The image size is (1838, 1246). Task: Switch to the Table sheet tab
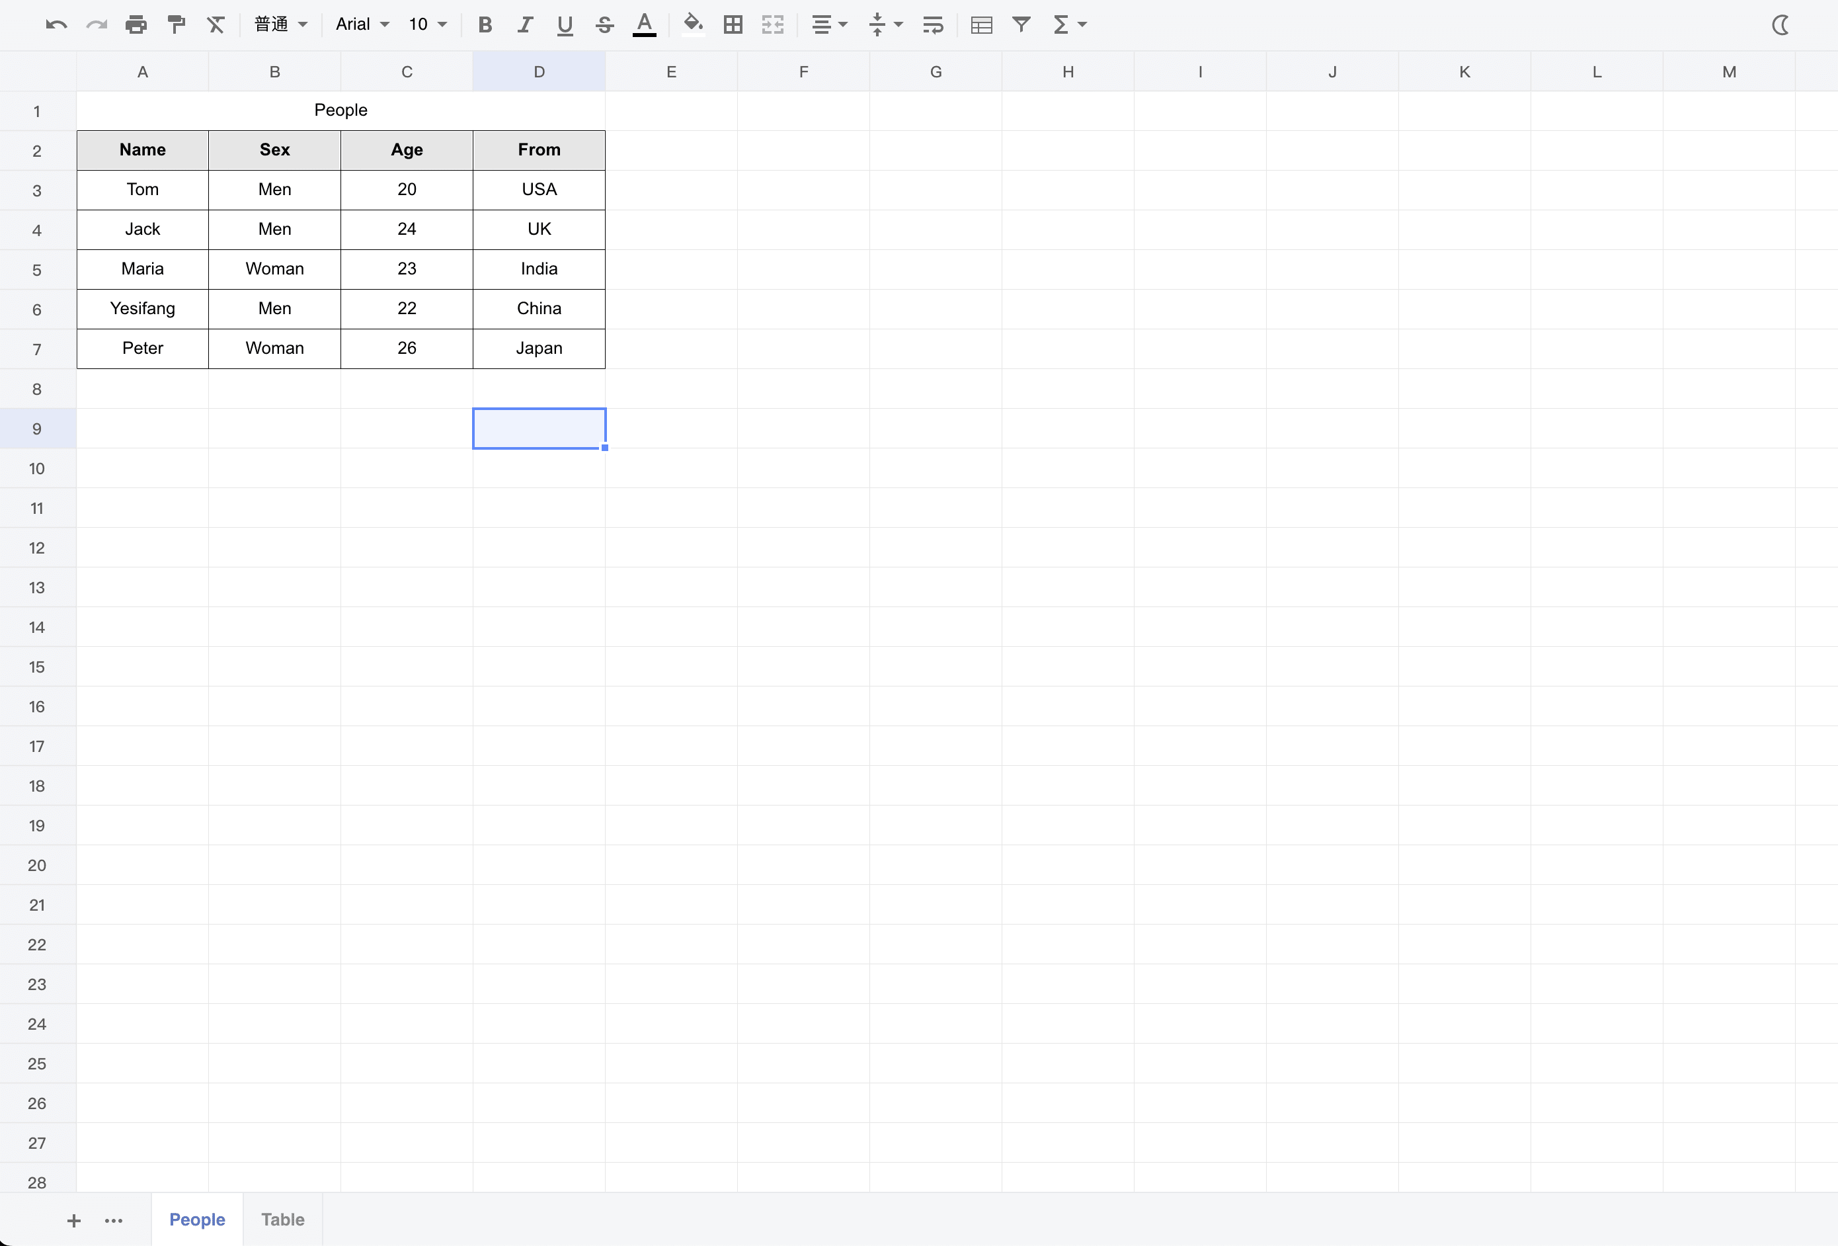(x=282, y=1220)
